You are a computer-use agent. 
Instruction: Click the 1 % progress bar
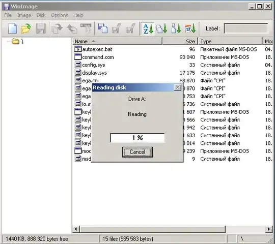point(137,138)
